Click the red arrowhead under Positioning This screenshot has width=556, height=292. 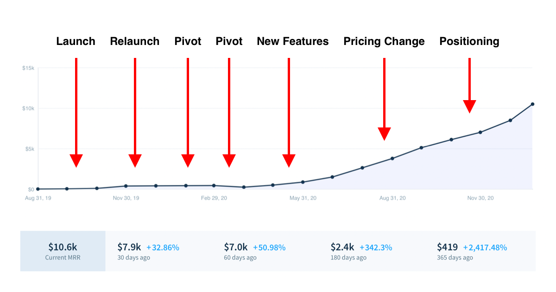[470, 107]
